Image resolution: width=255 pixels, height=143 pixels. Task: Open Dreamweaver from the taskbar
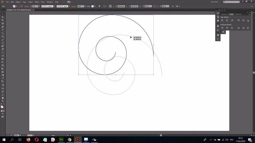[61, 139]
